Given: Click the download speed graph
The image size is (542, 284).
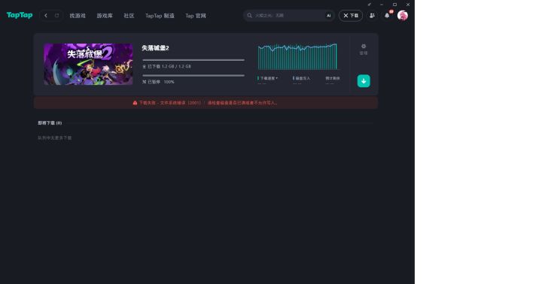Looking at the screenshot, I should [297, 56].
